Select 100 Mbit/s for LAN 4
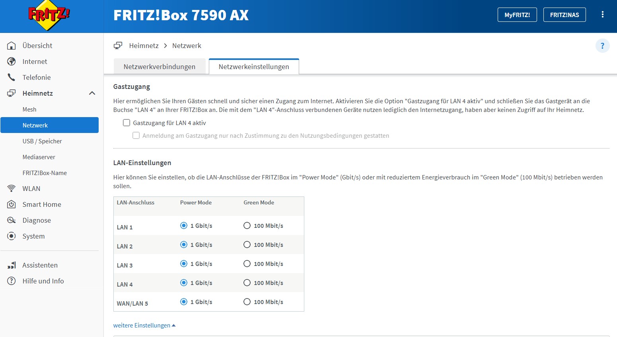Viewport: 617px width, 337px height. (x=247, y=283)
